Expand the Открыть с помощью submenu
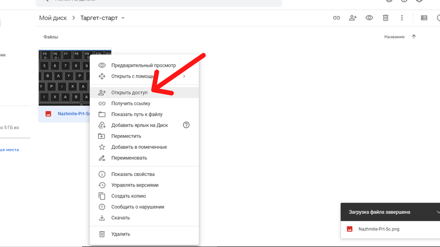 pos(184,76)
